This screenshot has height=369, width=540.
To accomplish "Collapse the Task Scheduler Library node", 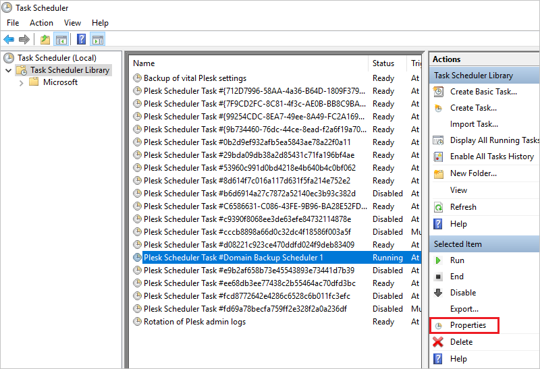I will tap(8, 70).
